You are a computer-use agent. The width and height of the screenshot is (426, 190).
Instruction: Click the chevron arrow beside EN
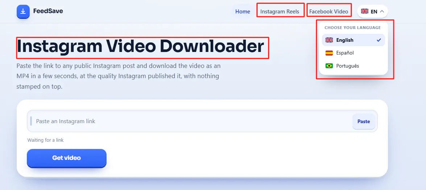coord(382,11)
